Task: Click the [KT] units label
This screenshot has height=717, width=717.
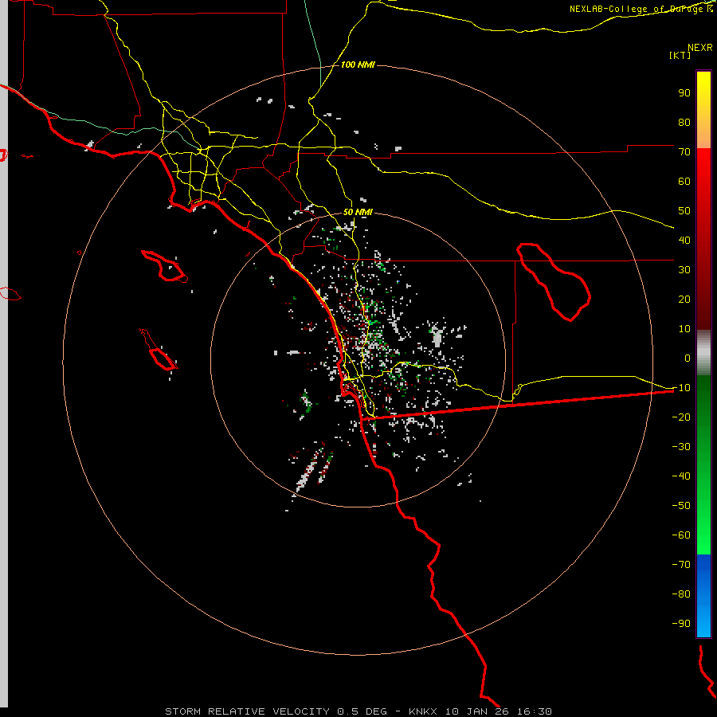Action: pos(680,55)
